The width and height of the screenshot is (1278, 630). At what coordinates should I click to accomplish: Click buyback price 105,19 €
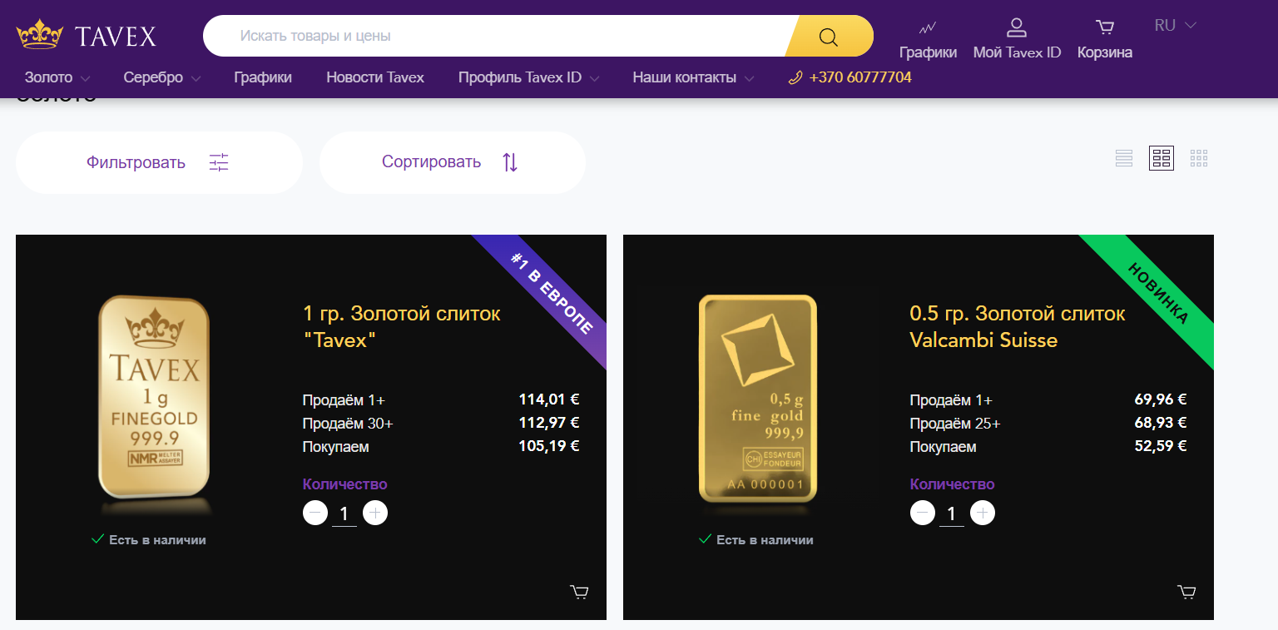coord(549,446)
